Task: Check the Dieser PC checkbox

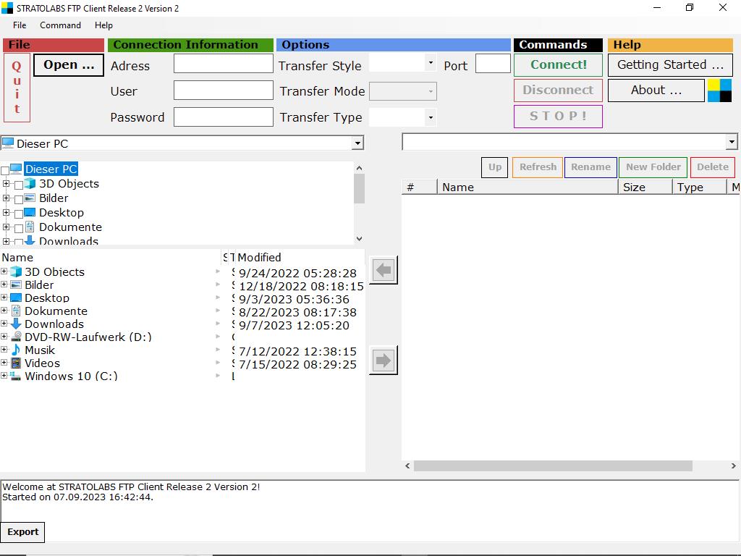Action: [x=5, y=170]
